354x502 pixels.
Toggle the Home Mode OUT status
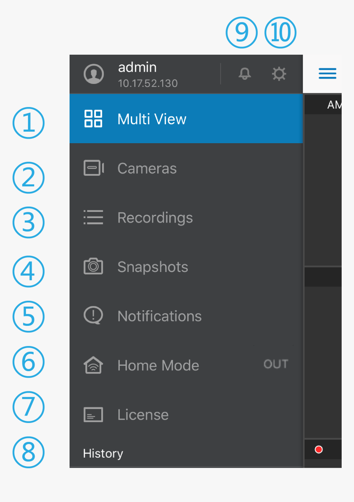[276, 364]
